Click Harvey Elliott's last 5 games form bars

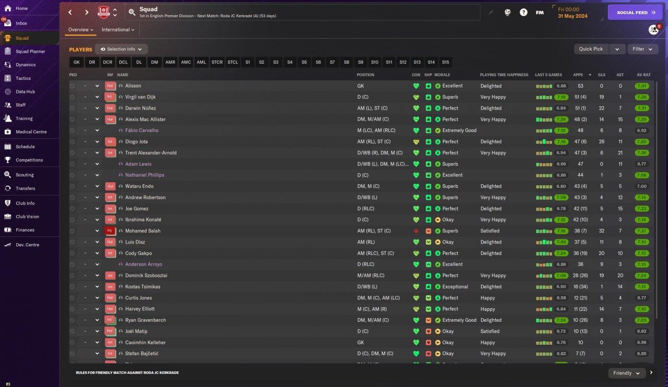pyautogui.click(x=544, y=309)
